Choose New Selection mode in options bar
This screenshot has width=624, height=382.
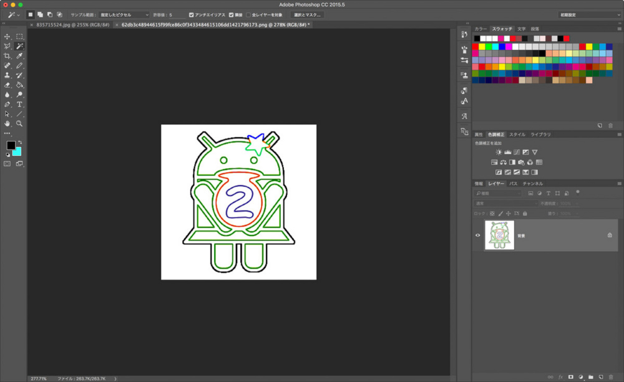(x=30, y=15)
